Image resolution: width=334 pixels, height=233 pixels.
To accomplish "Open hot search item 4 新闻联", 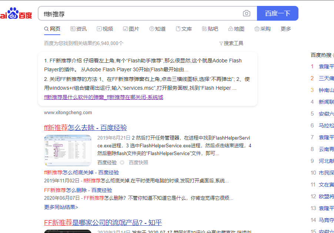I will 326,102.
